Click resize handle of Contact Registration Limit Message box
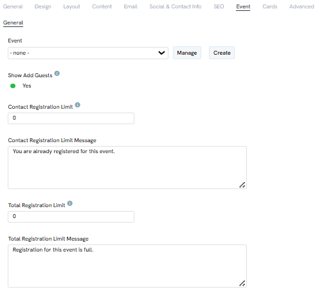326x294 pixels. pyautogui.click(x=242, y=185)
